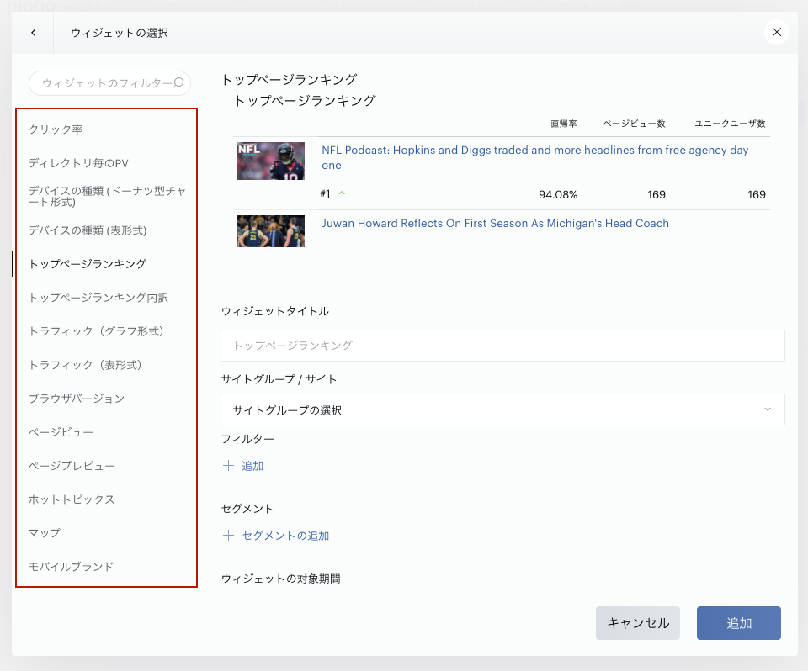This screenshot has height=671, width=808.
Task: Click the NFL article thumbnail image
Action: click(271, 161)
